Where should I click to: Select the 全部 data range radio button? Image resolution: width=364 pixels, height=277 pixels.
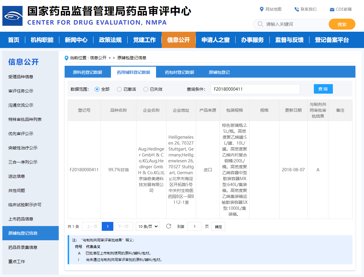point(97,89)
